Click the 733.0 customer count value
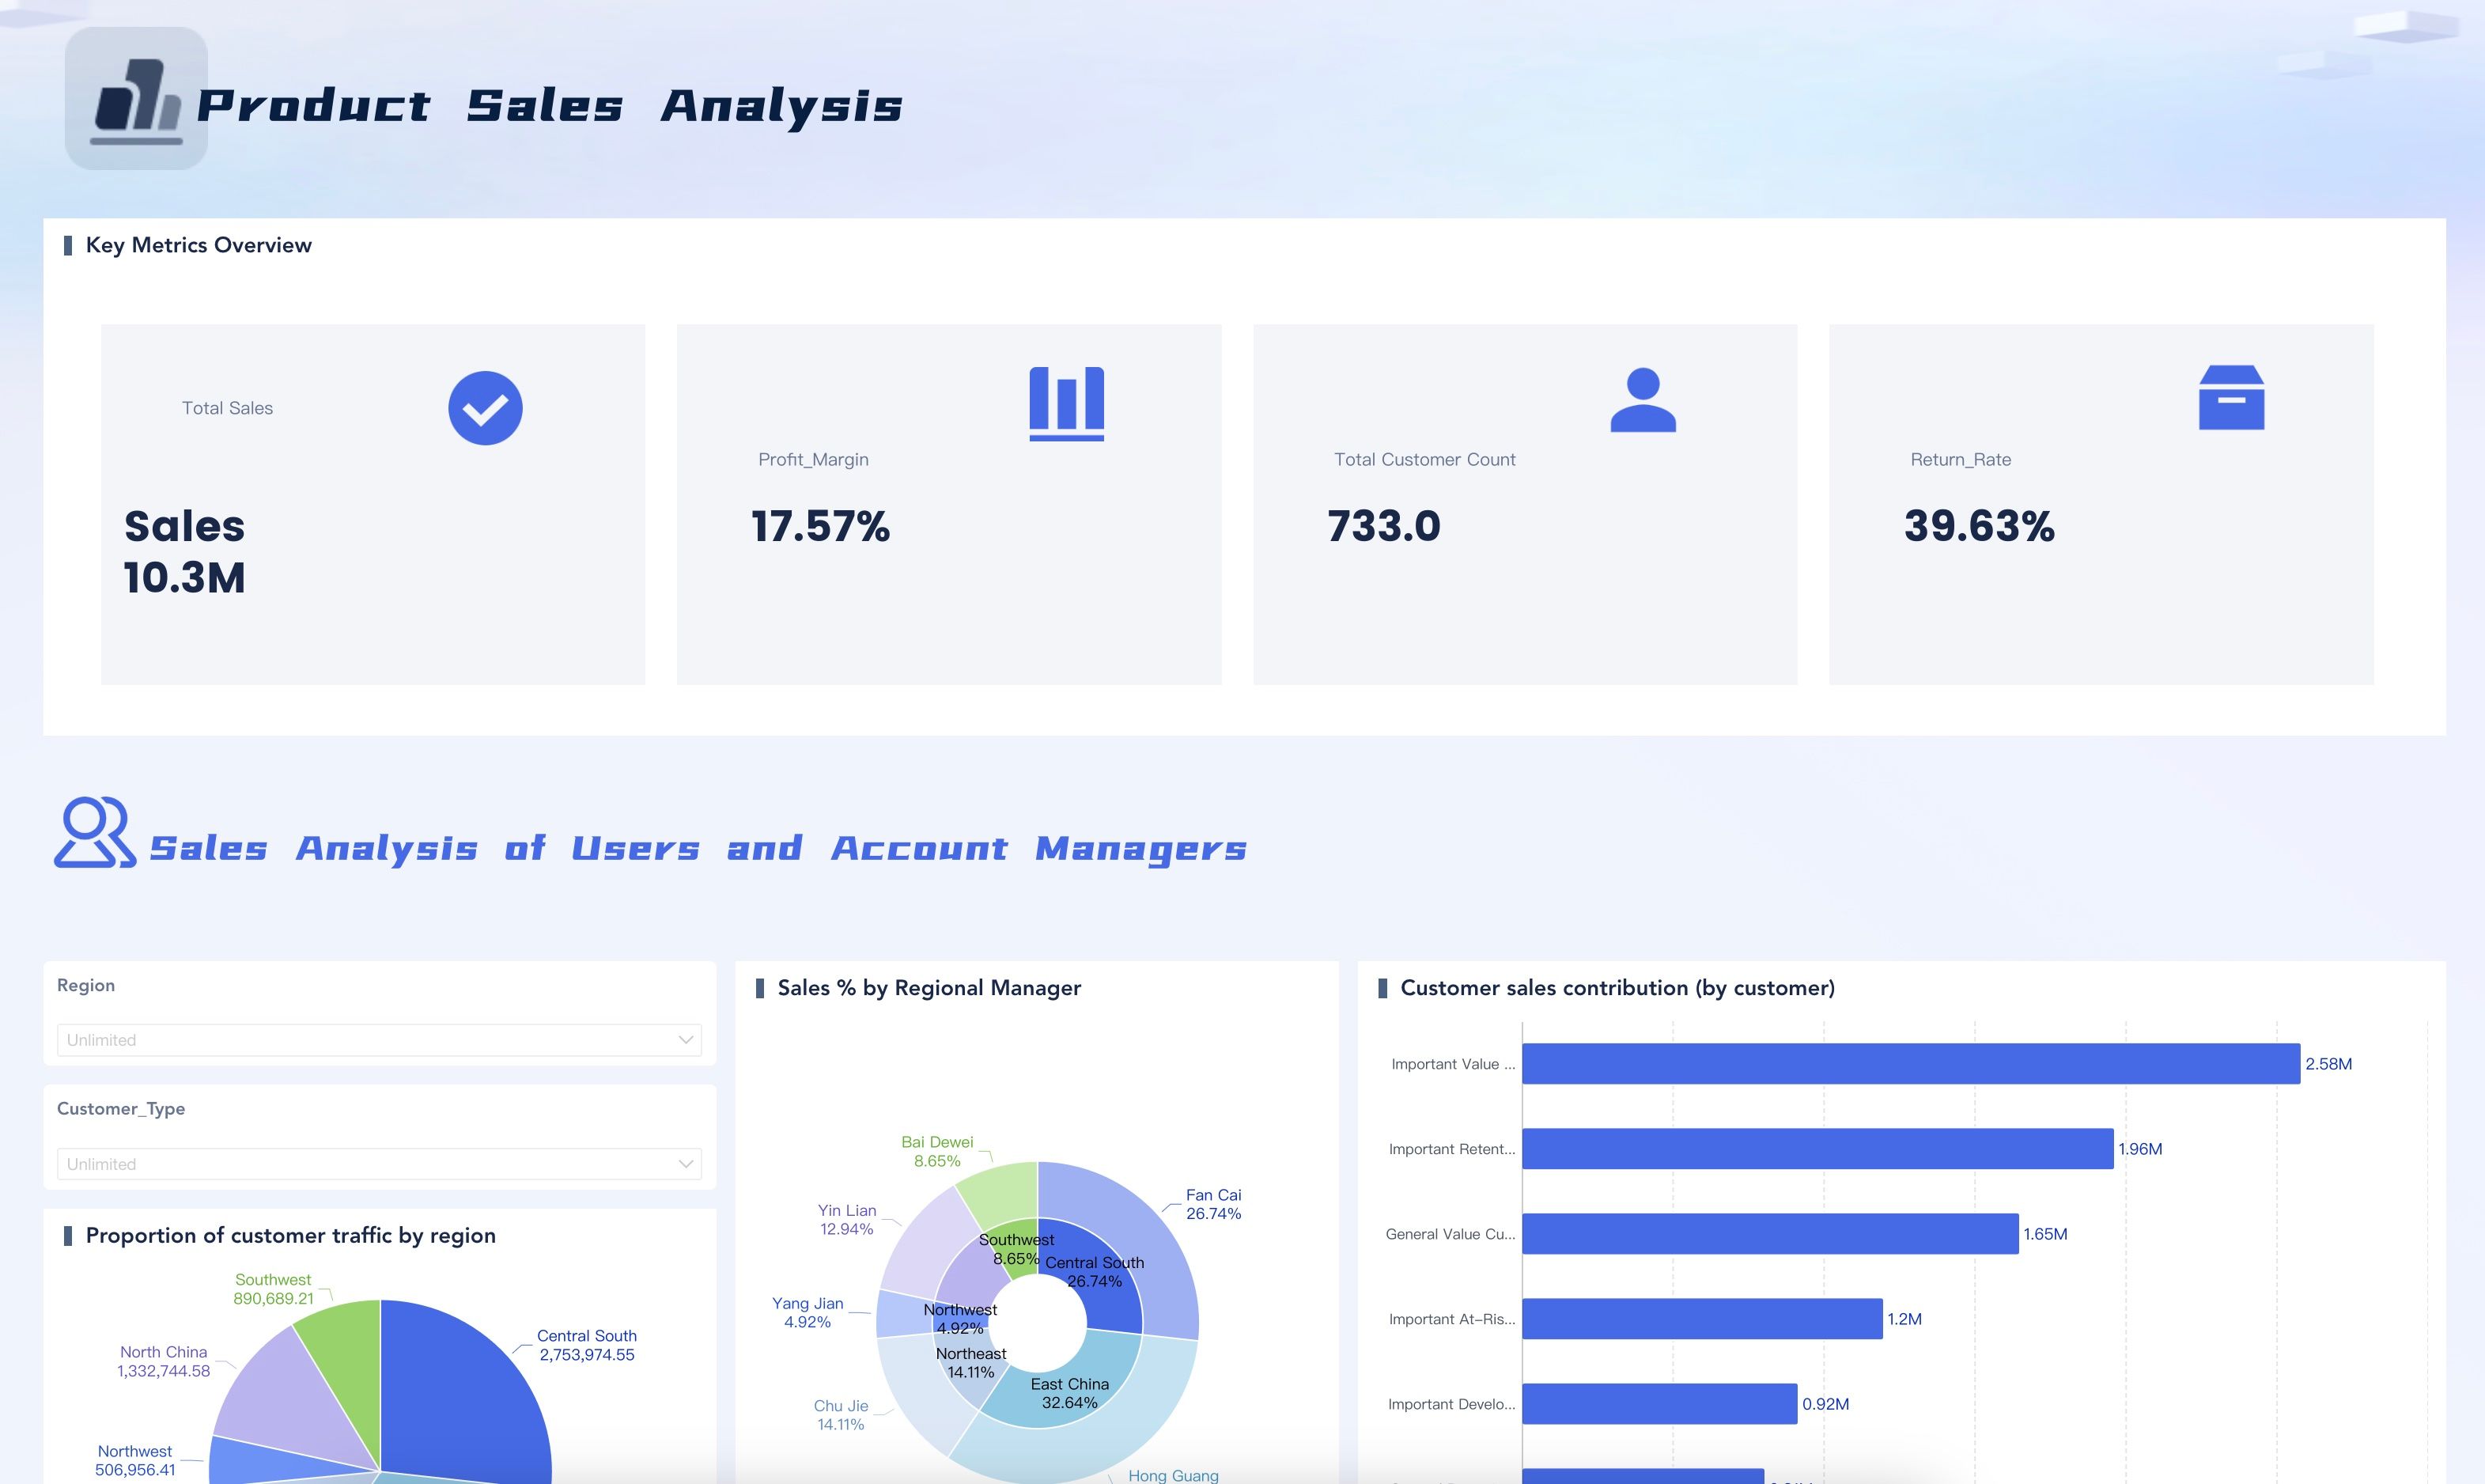 click(1383, 527)
